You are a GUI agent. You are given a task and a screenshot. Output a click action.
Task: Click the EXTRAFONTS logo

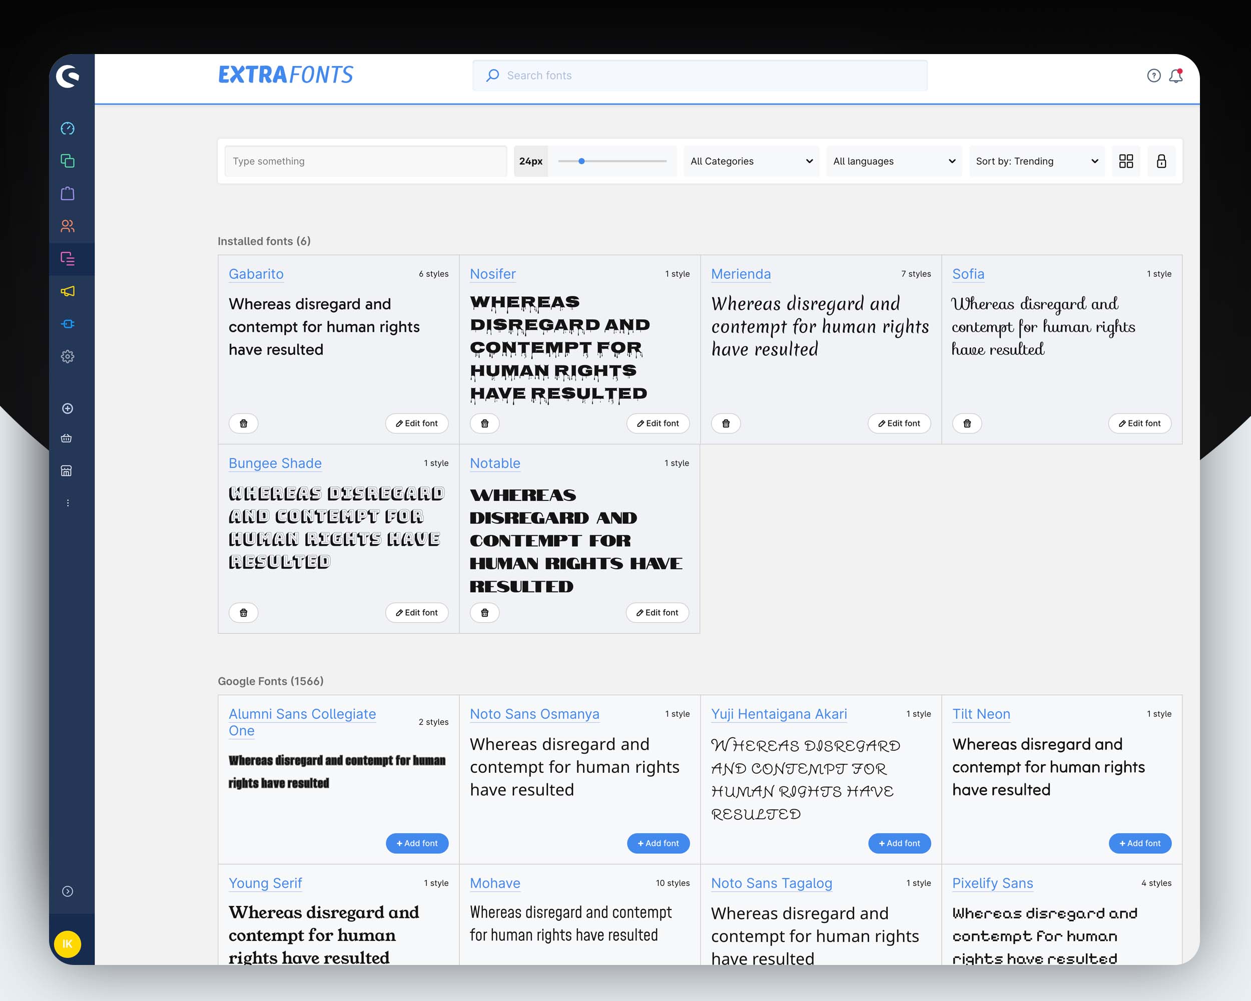tap(286, 75)
